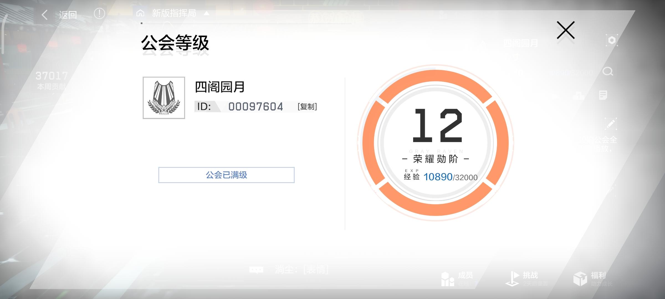665x299 pixels.
Task: Click the 公会等级 dialog title
Action: [175, 43]
